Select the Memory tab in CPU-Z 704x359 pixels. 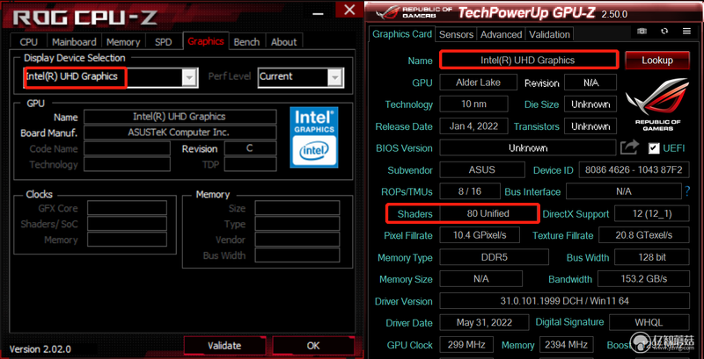(123, 42)
